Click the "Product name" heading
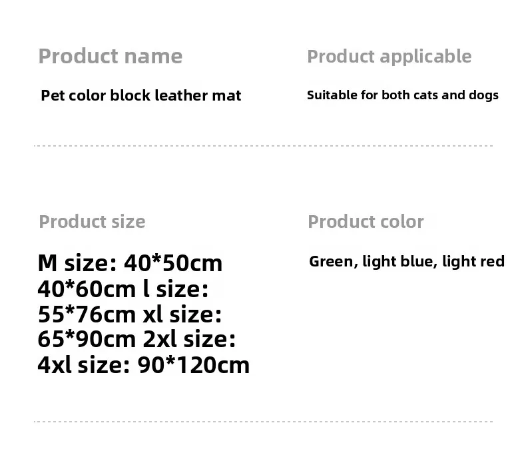The image size is (526, 473). (x=110, y=57)
